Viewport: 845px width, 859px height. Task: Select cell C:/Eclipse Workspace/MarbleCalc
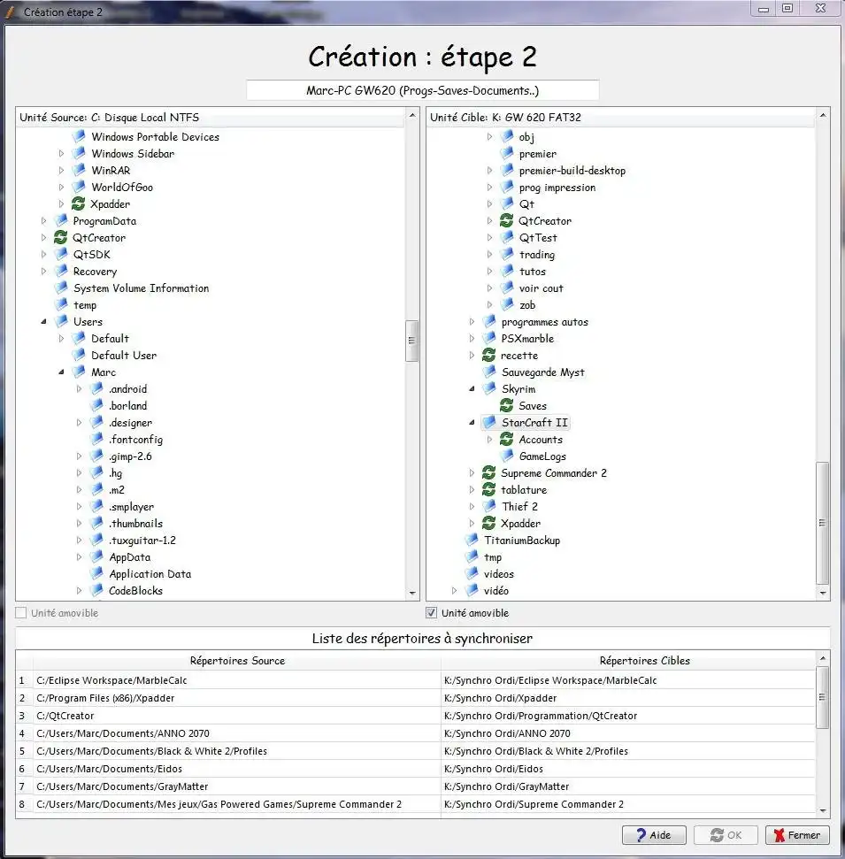(x=237, y=680)
